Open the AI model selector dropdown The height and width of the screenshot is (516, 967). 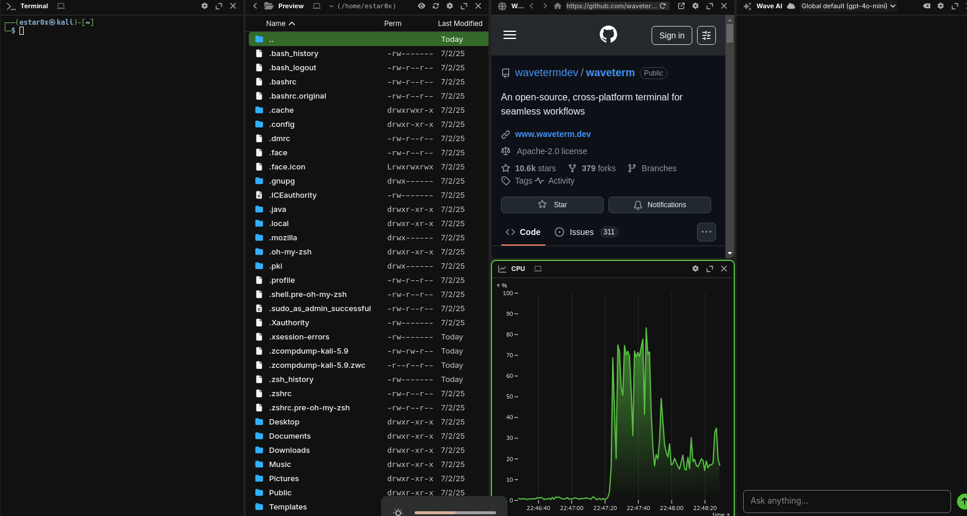(x=848, y=6)
